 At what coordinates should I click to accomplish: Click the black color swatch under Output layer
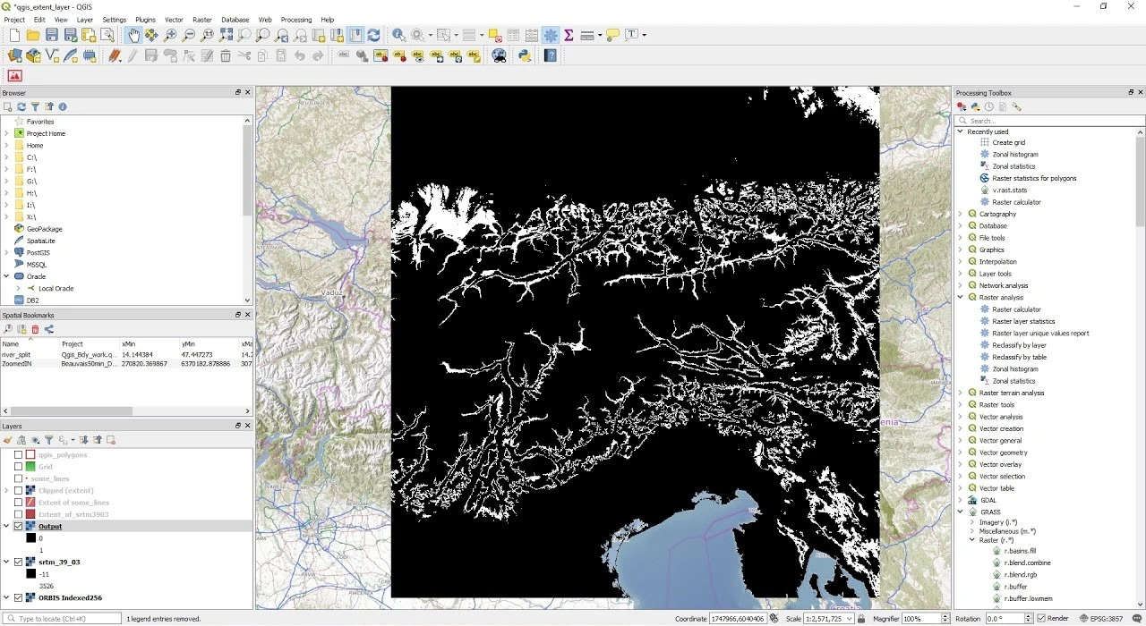click(x=30, y=538)
